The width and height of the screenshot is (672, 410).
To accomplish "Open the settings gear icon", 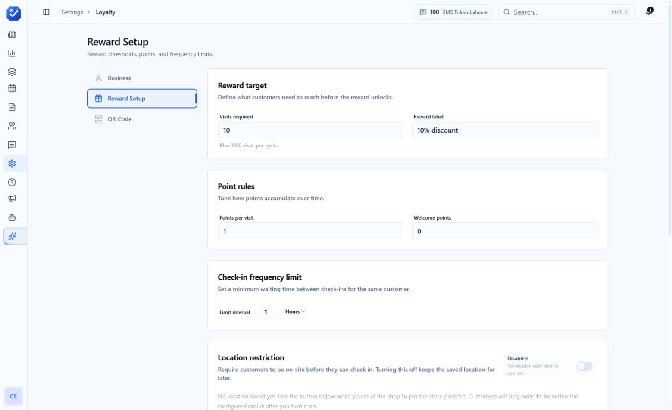I will click(12, 164).
